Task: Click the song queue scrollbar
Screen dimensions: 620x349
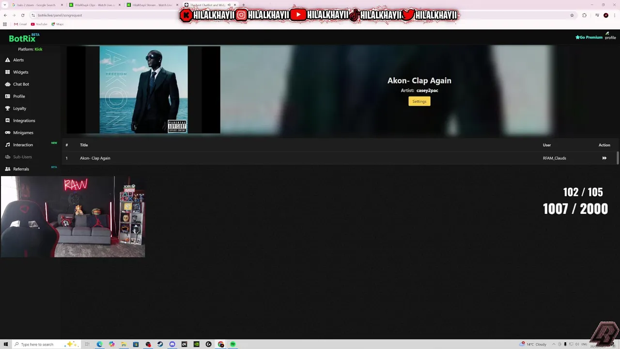Action: pyautogui.click(x=618, y=158)
